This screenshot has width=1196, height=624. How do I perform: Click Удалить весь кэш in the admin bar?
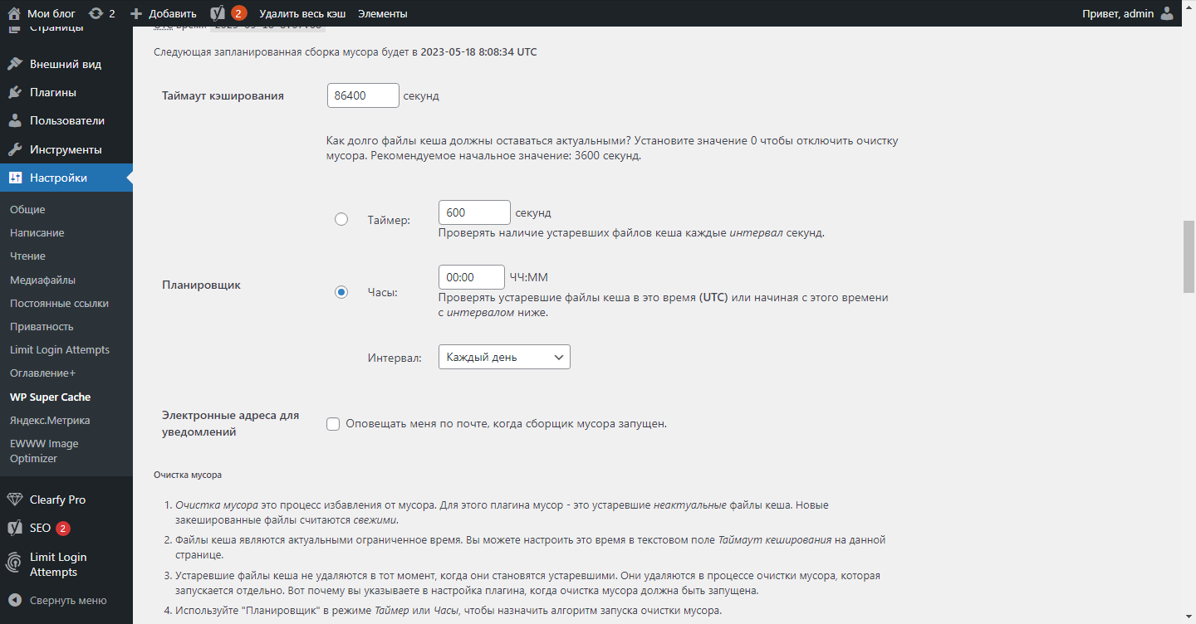pos(302,13)
